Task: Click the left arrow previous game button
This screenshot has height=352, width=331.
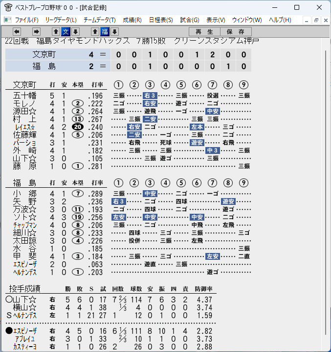Action: pos(17,32)
